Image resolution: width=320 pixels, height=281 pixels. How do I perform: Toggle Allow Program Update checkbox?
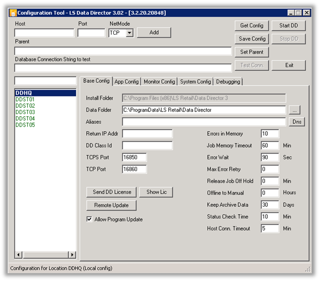(x=89, y=219)
